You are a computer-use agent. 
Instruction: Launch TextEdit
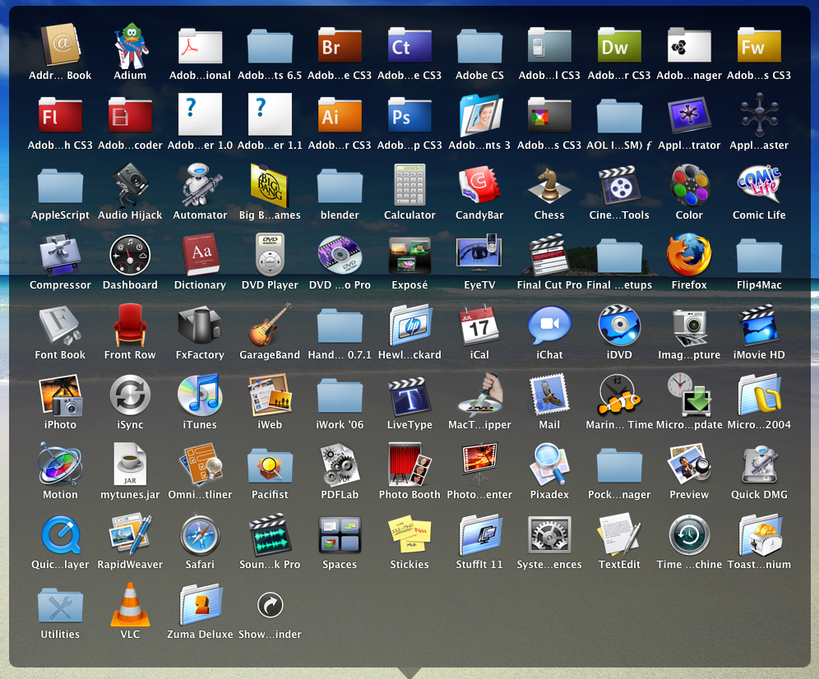(x=619, y=534)
